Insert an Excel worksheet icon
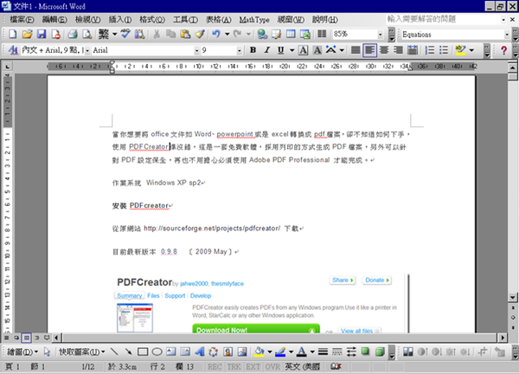This screenshot has width=519, height=374. (304, 34)
